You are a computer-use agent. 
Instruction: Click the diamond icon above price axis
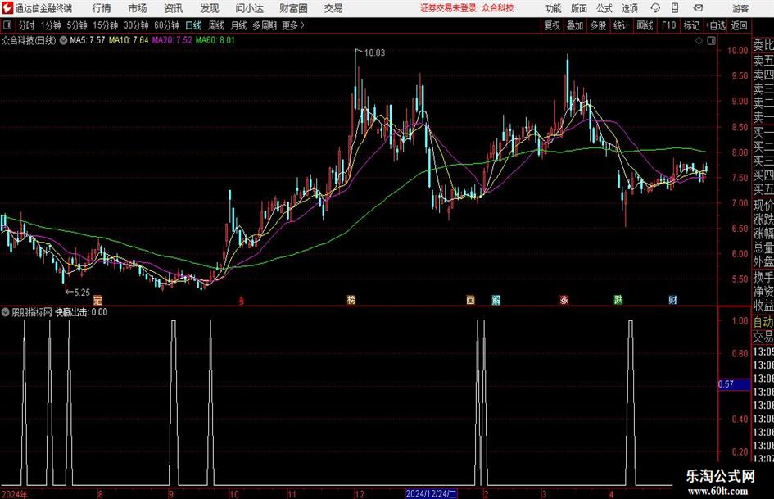(x=699, y=41)
